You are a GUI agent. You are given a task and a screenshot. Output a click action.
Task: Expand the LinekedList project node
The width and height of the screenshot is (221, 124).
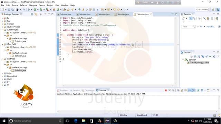tap(2, 76)
